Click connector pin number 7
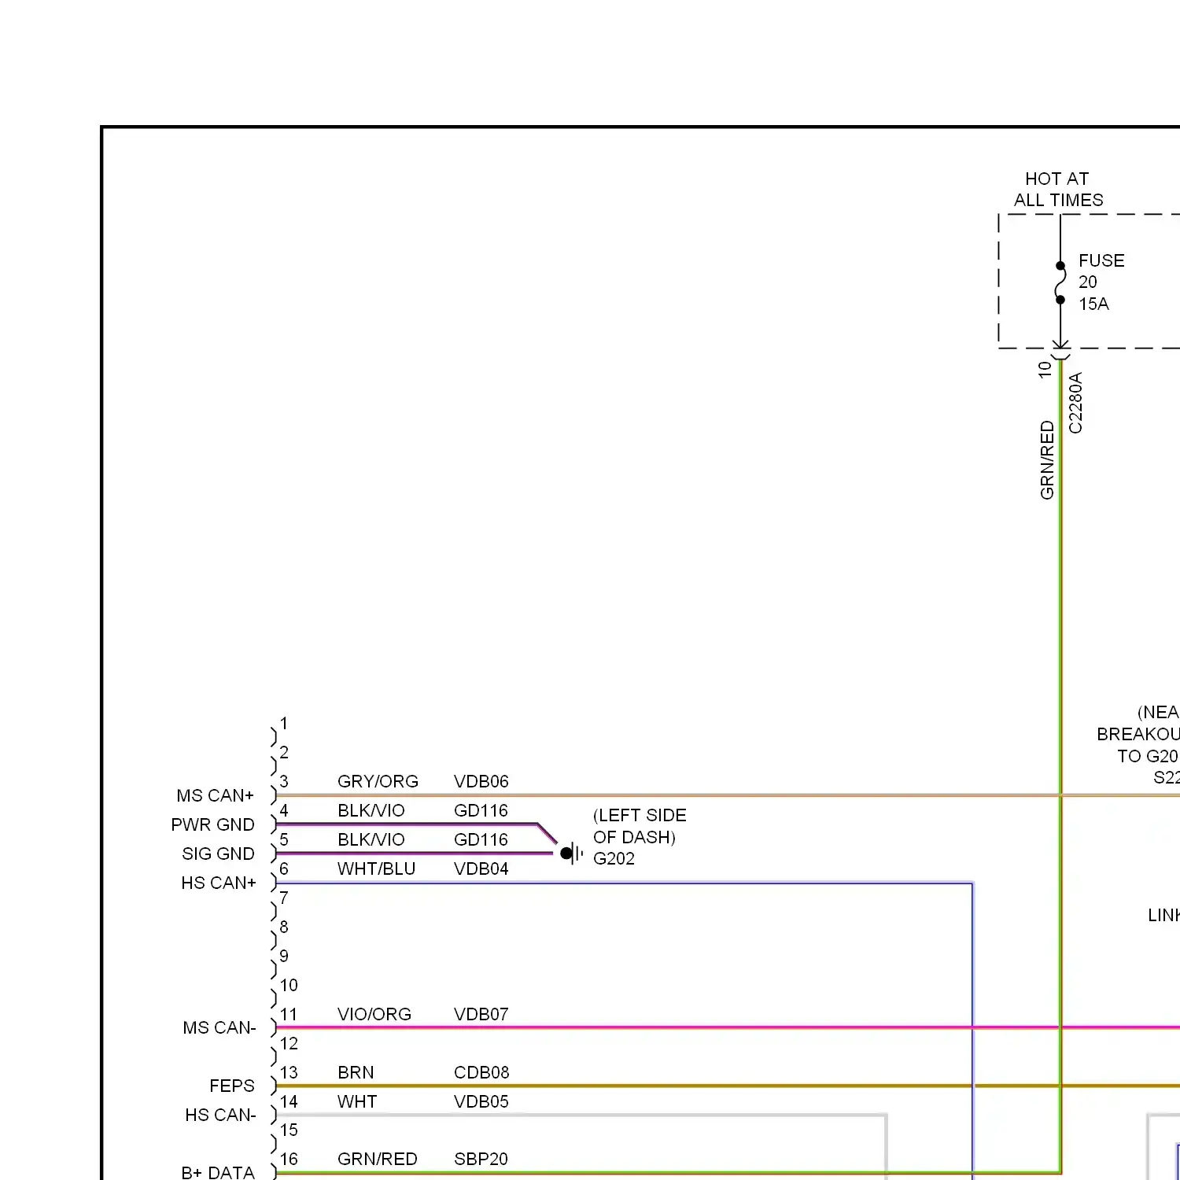The image size is (1180, 1180). (284, 898)
